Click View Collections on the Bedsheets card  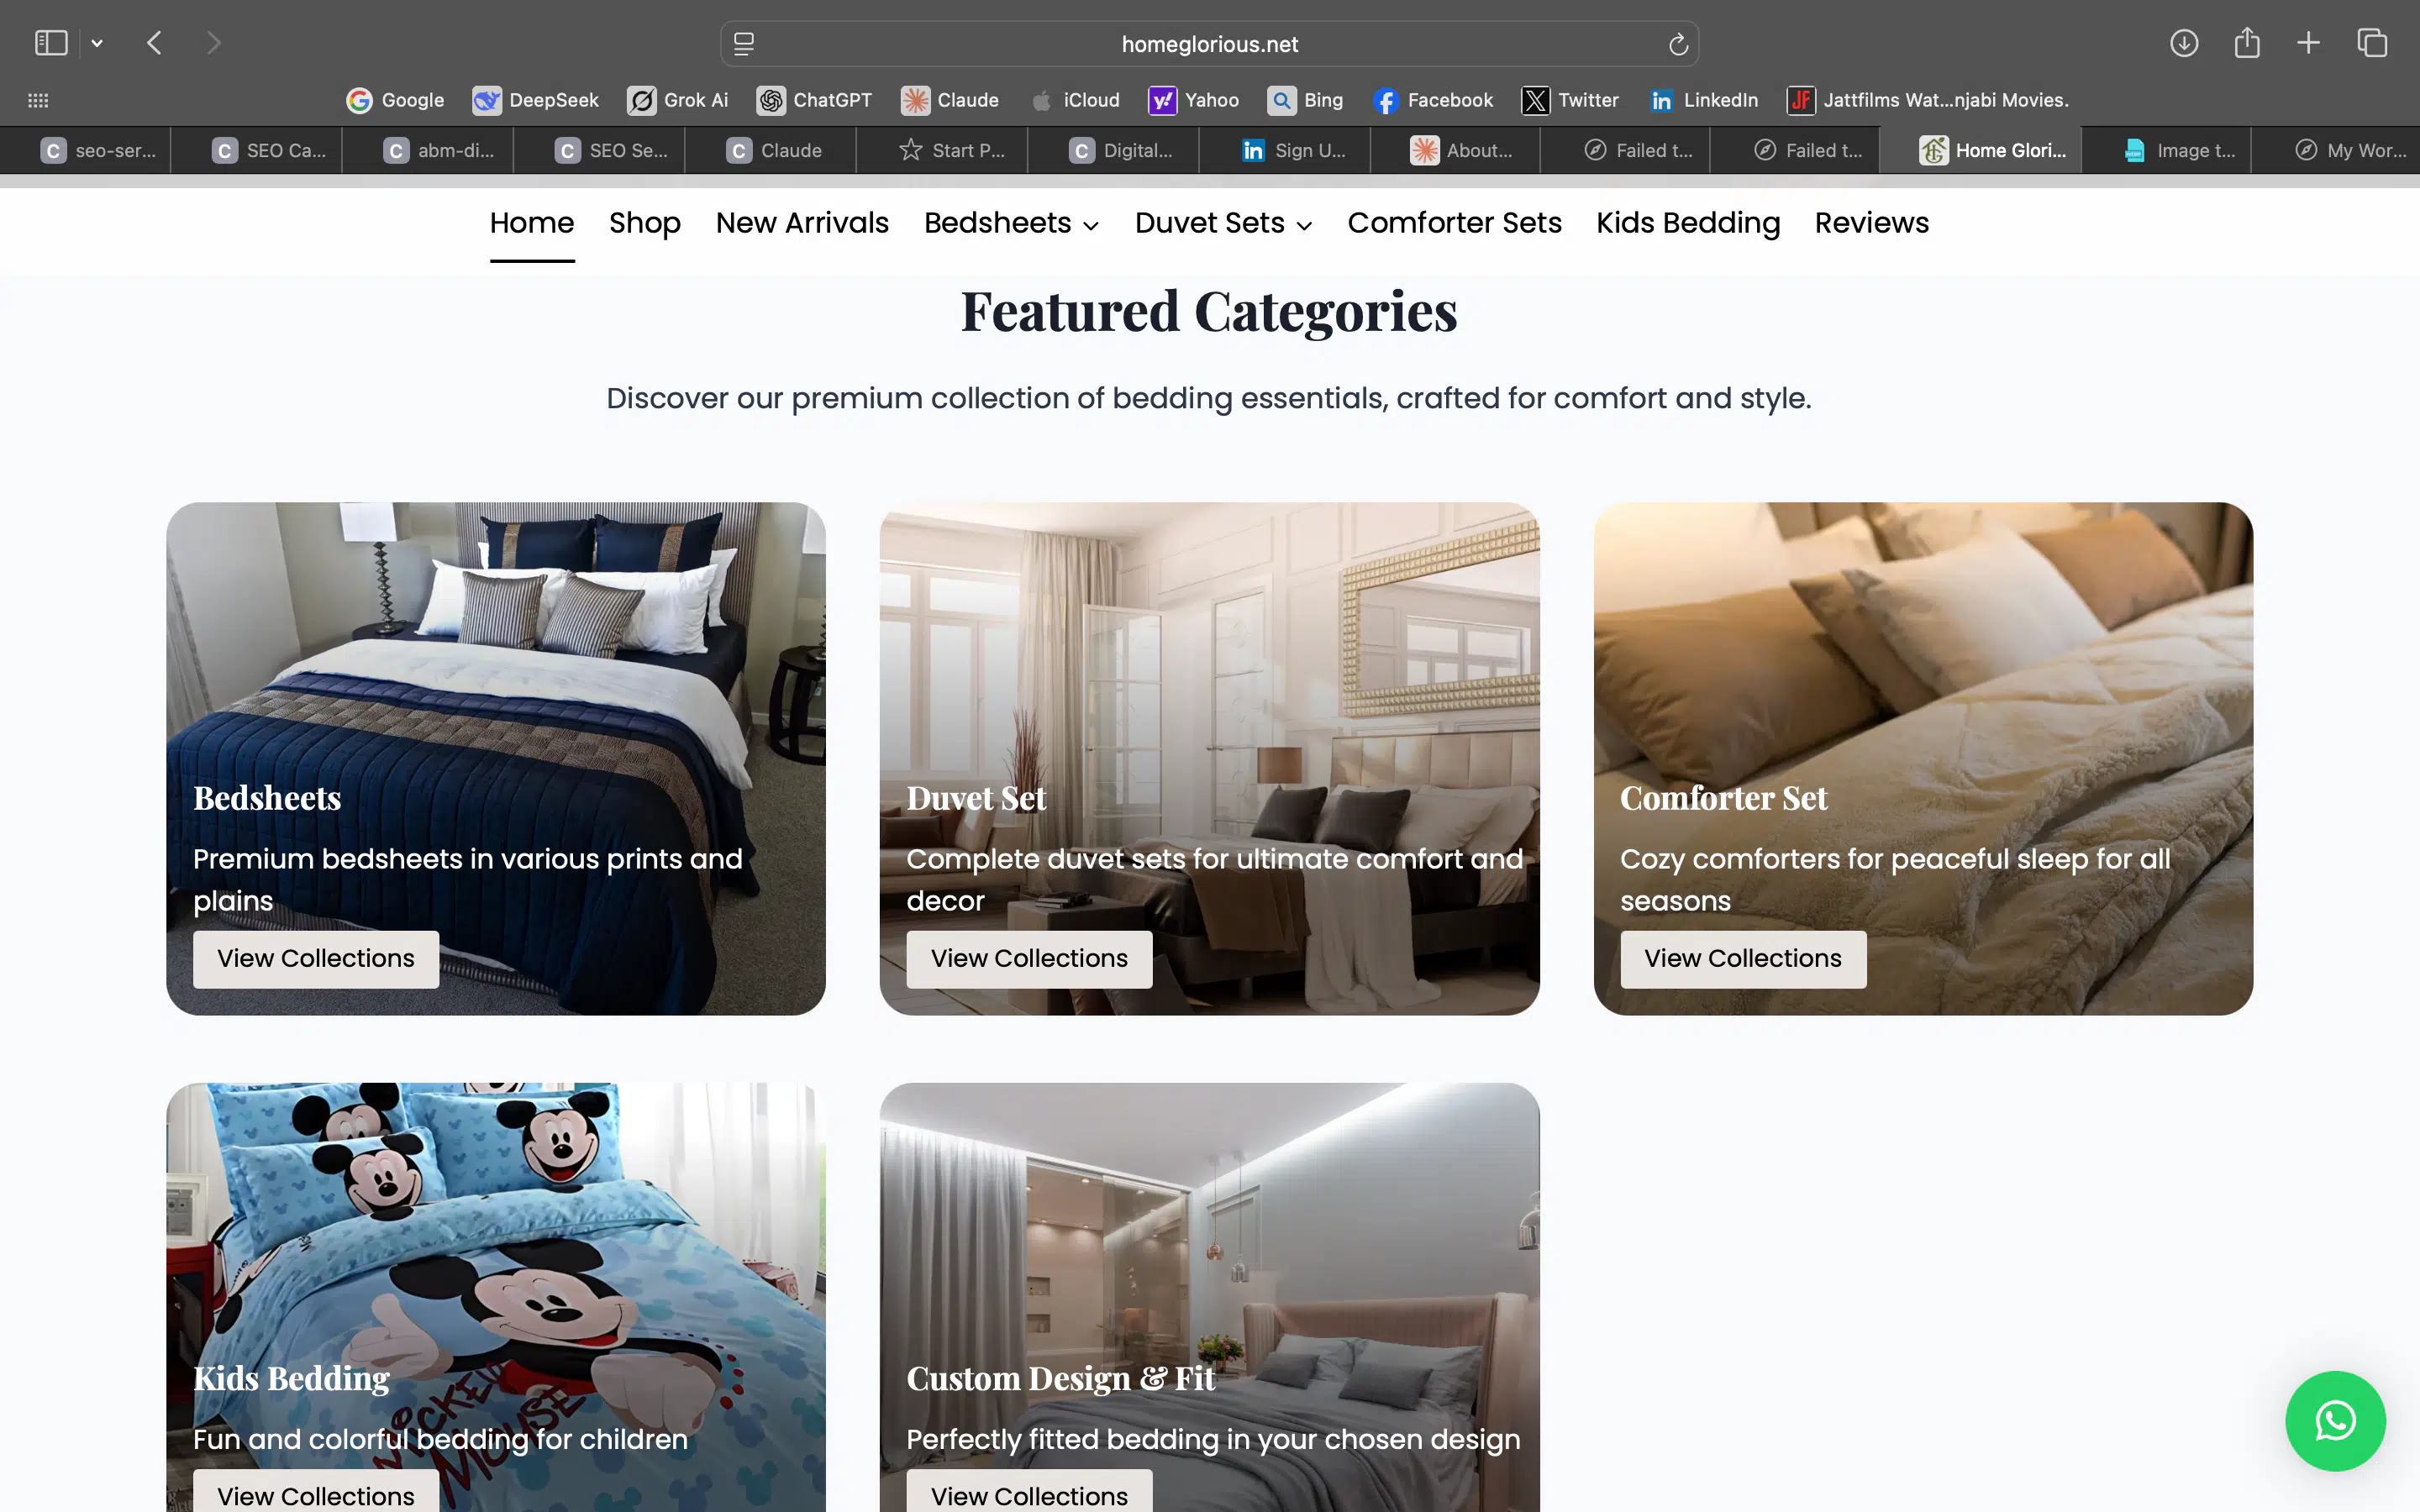click(x=315, y=958)
